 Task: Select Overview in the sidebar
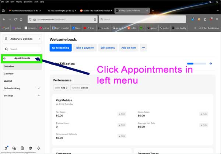22,66
